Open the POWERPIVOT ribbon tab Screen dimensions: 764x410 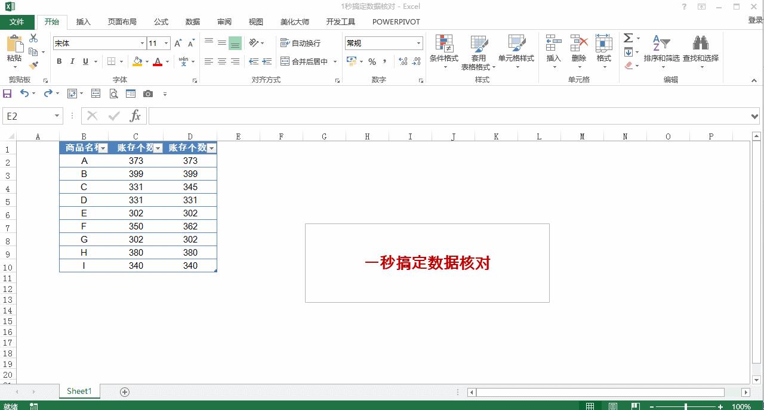(396, 21)
